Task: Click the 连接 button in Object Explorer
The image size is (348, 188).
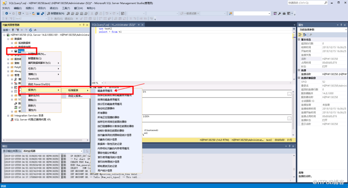Action: 6,30
